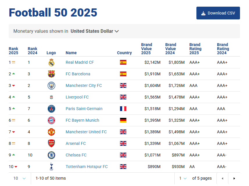The height and width of the screenshot is (186, 249).
Task: Click the Real Madrid CF crest logo
Action: [x=51, y=62]
